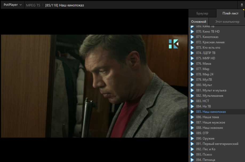Select channel 088. Наш новокин

click(x=217, y=128)
